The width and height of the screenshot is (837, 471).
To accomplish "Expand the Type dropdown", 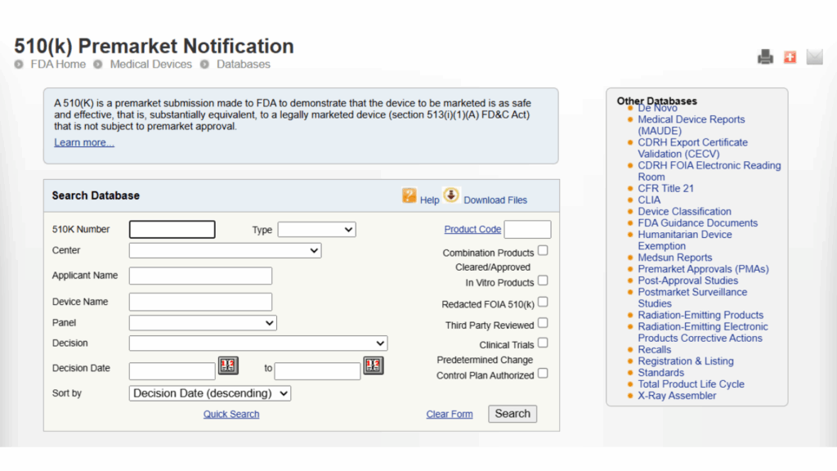I will click(x=316, y=230).
